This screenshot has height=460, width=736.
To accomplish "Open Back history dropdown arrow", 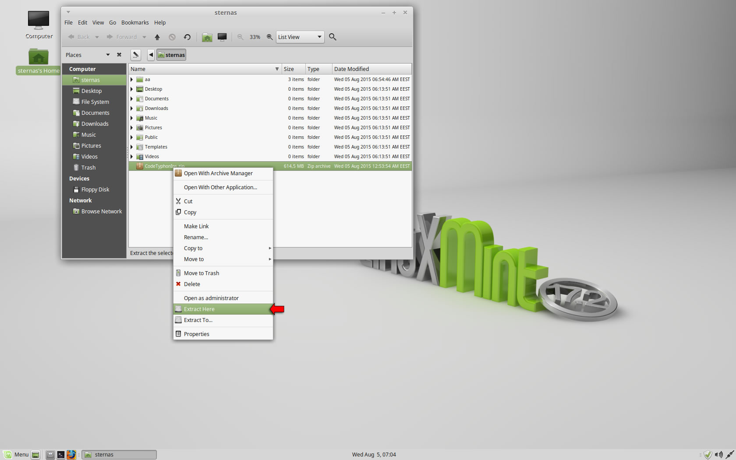I will pos(97,37).
